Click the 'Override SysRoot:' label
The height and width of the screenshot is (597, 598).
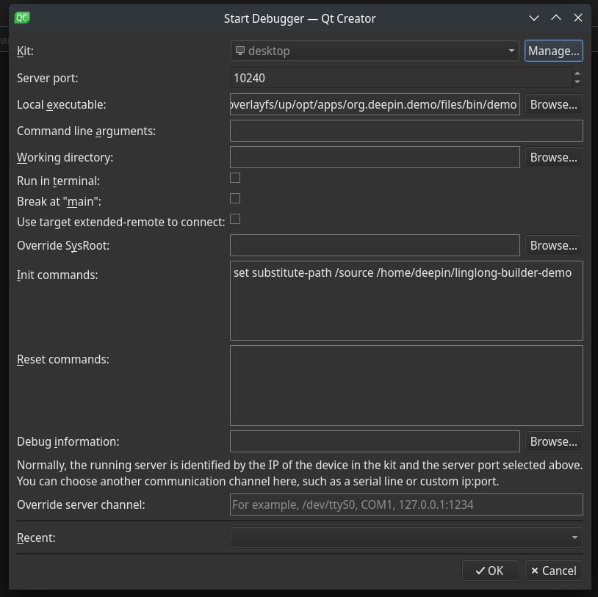coord(63,246)
